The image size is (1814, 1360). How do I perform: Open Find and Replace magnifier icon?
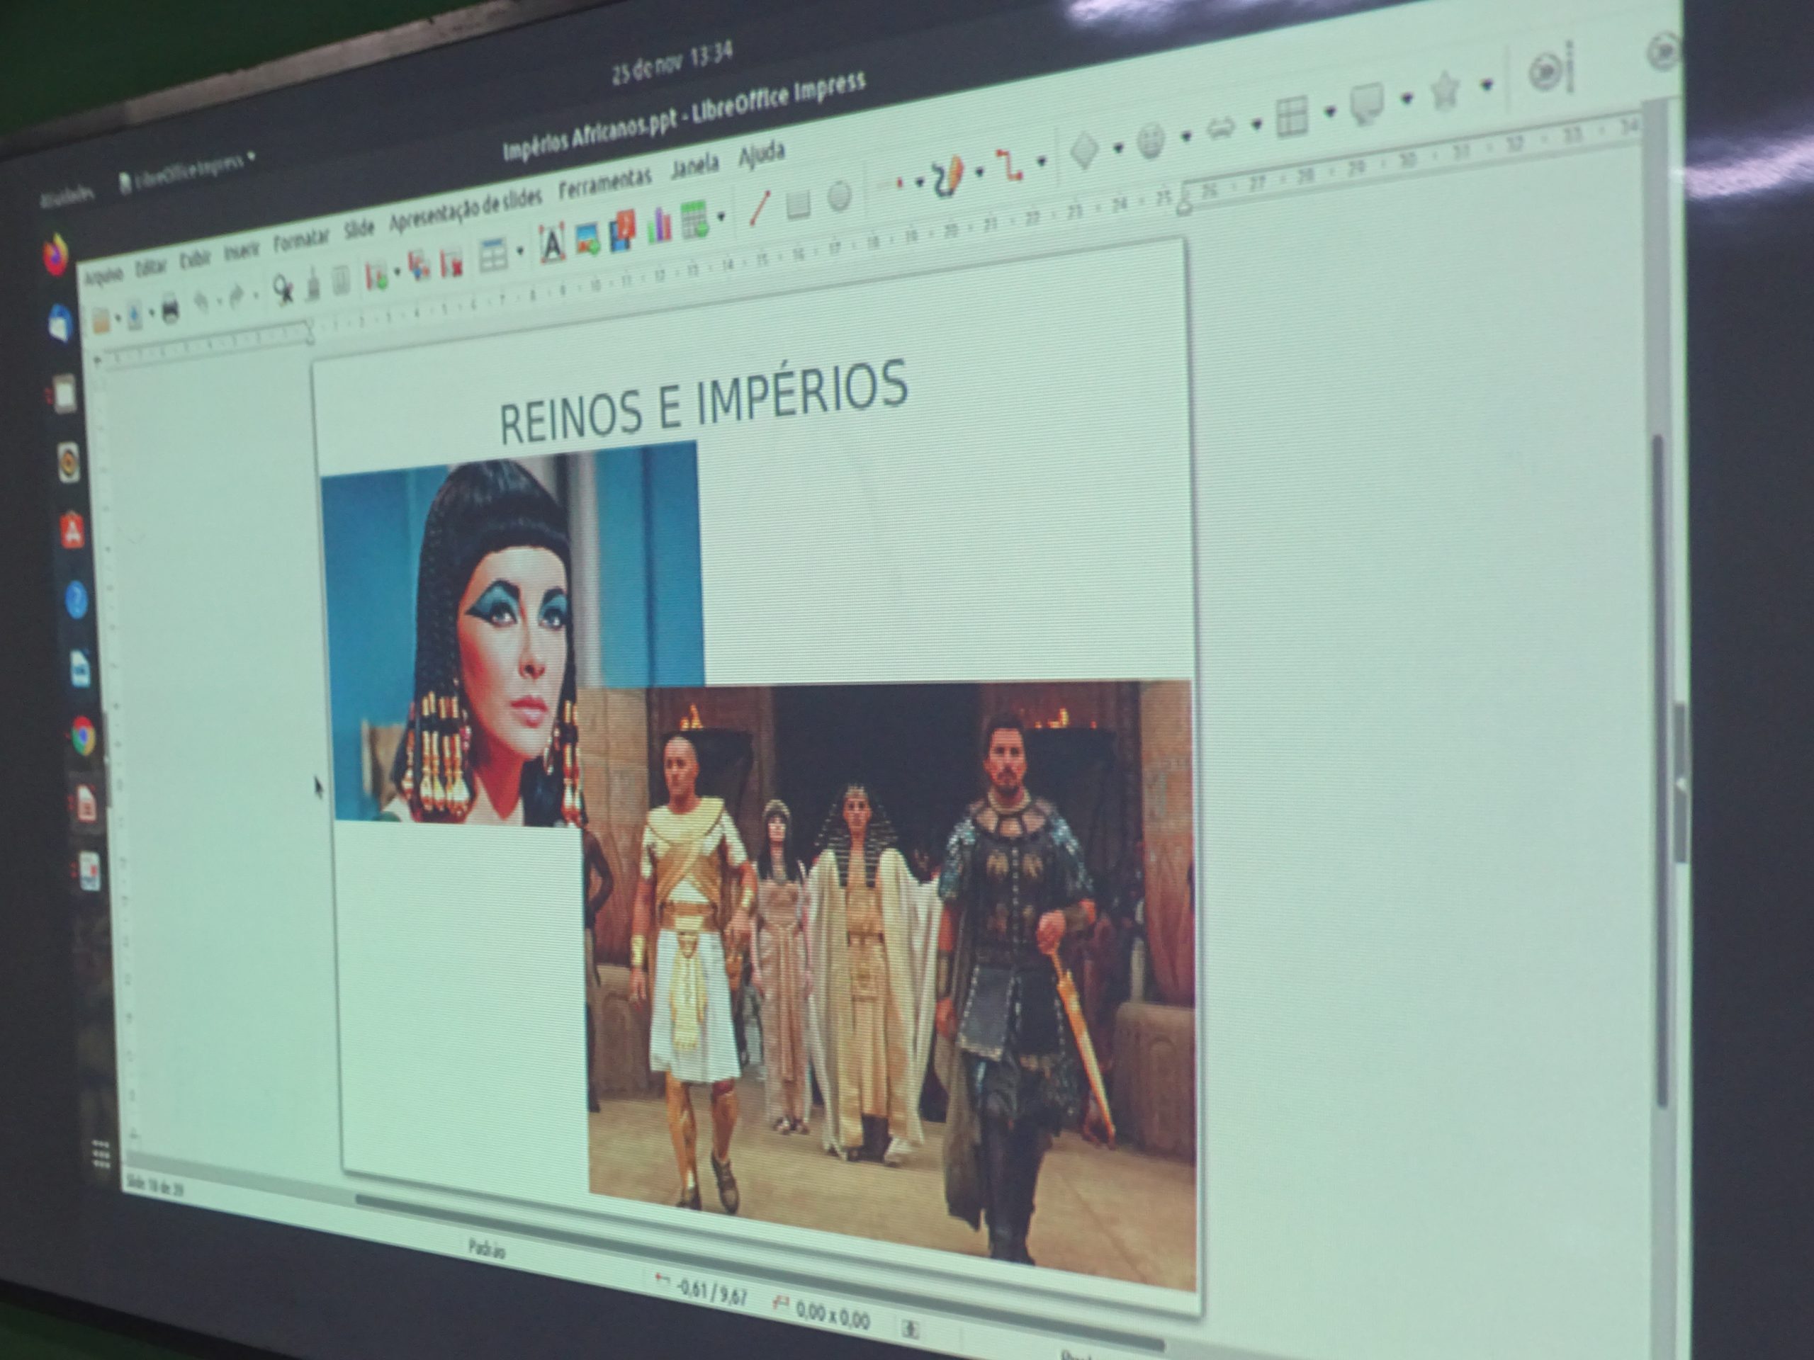(283, 290)
